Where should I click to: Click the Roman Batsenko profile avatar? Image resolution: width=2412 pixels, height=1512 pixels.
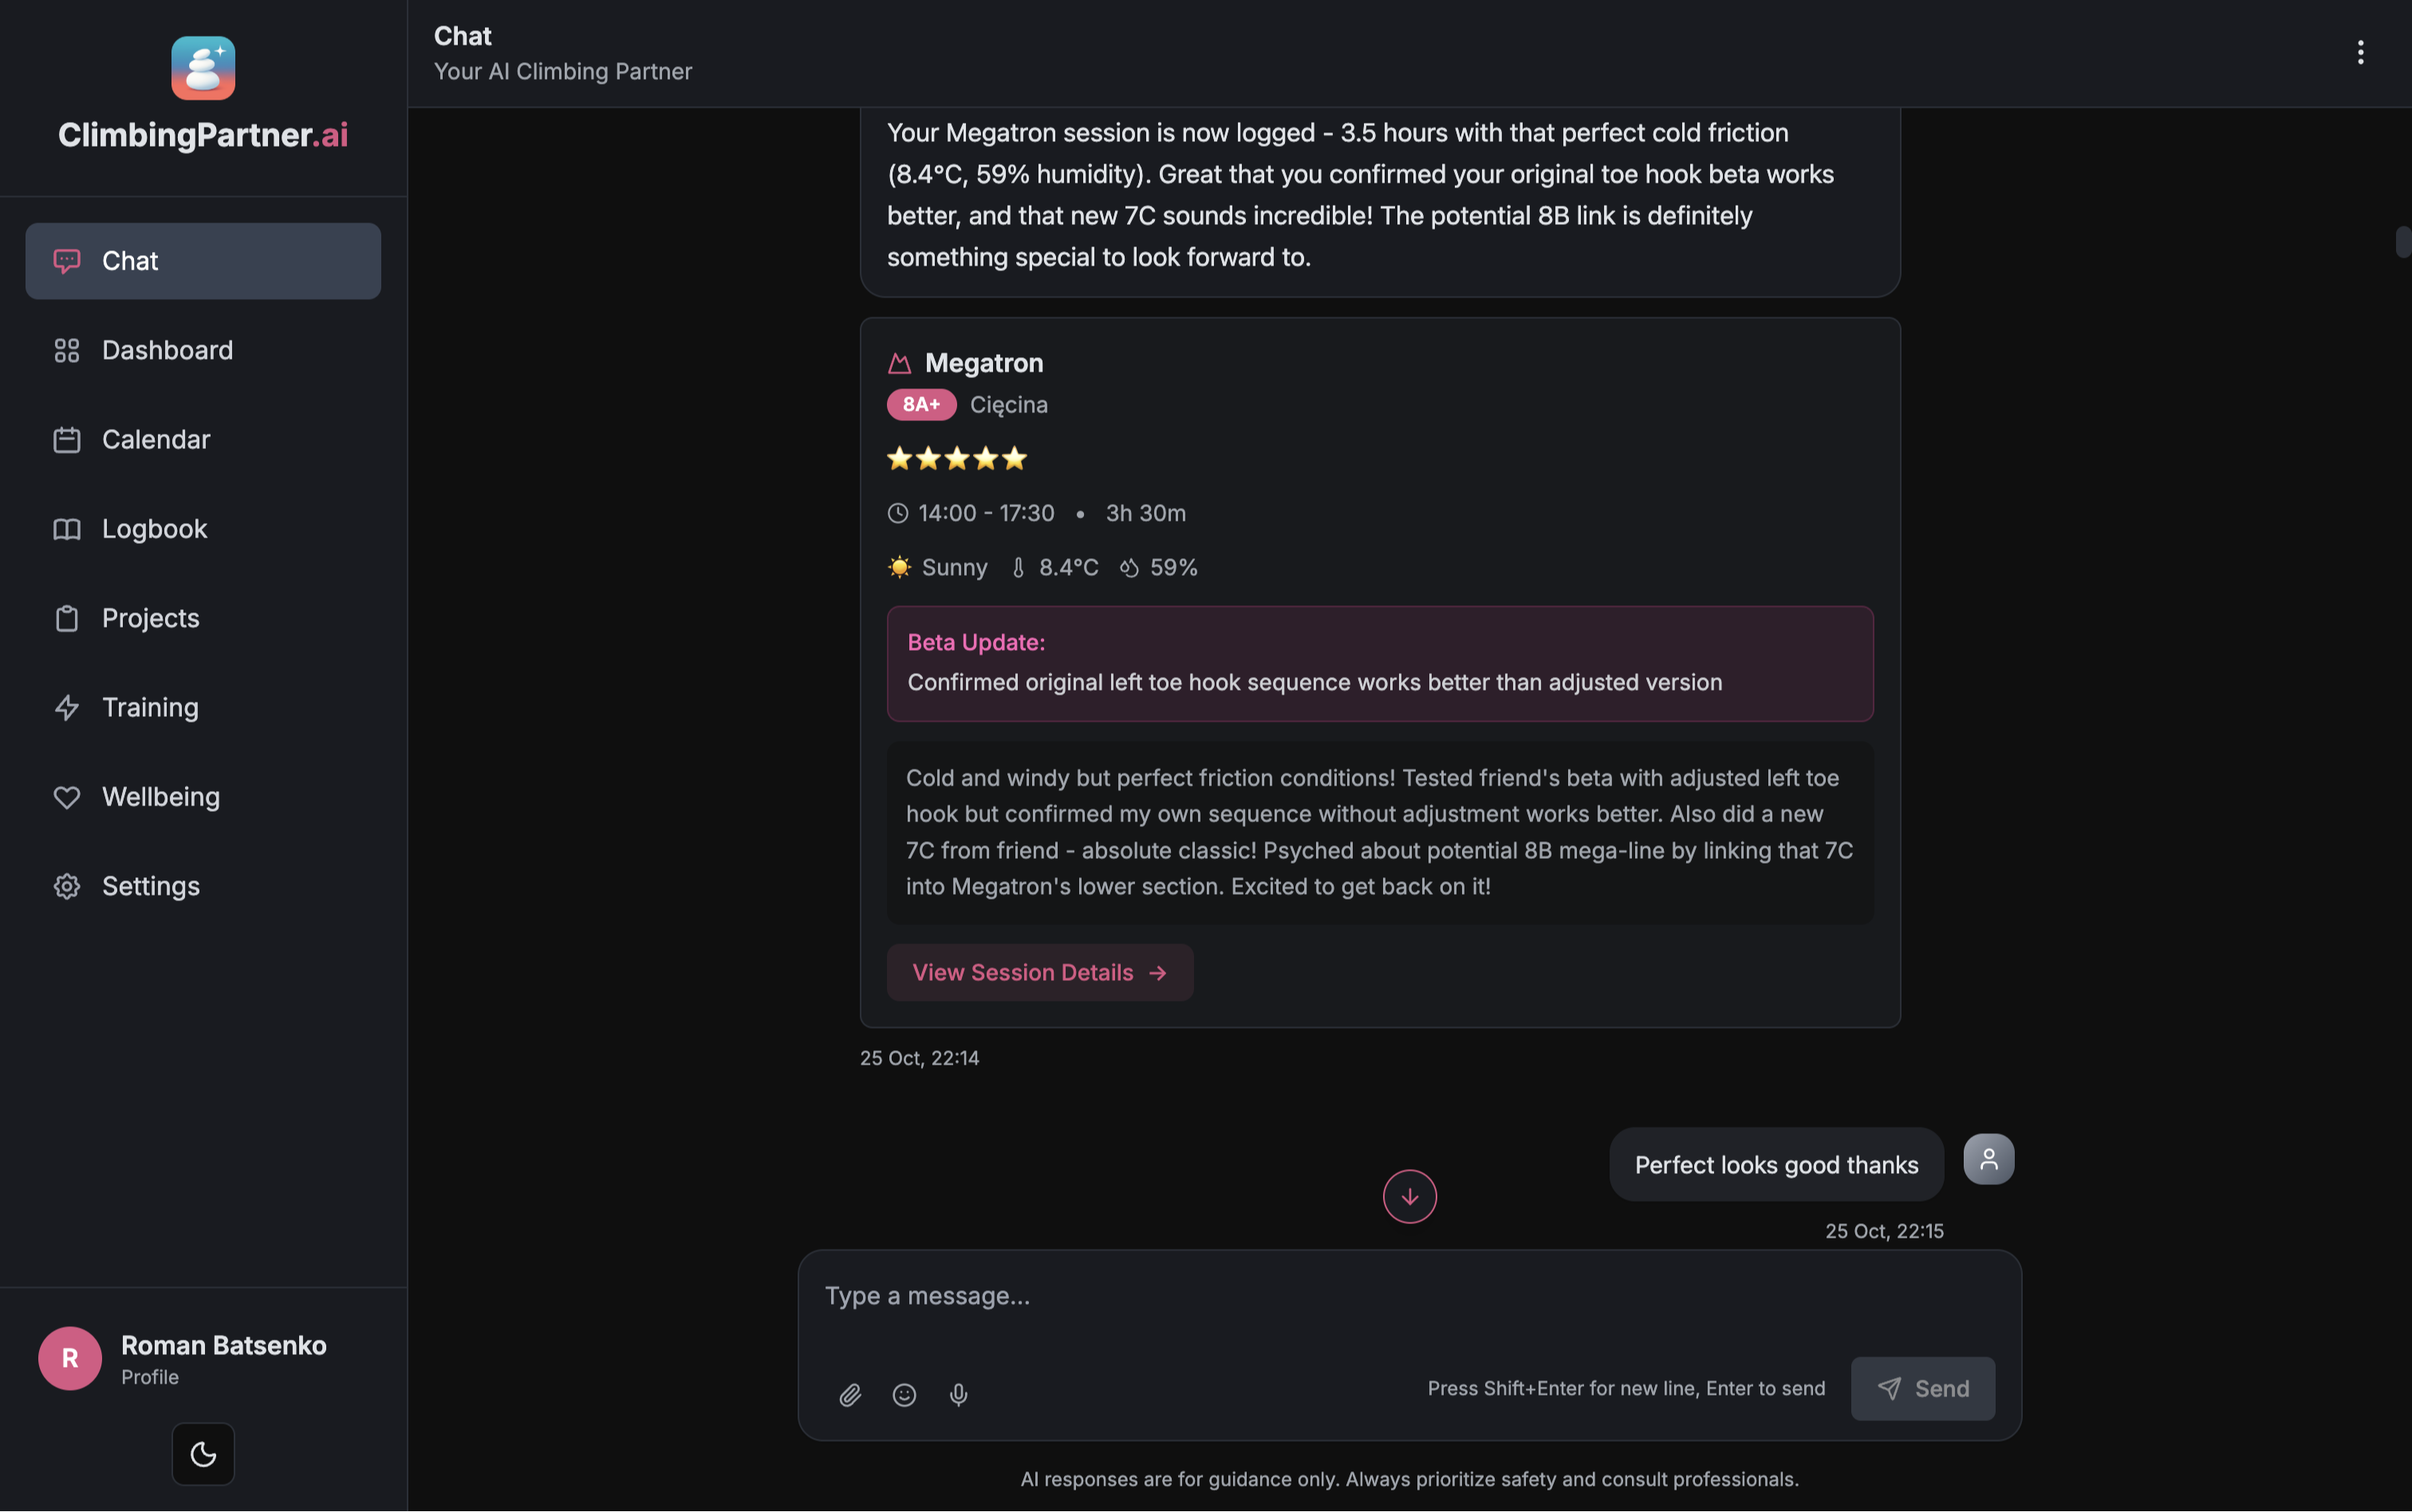tap(70, 1358)
